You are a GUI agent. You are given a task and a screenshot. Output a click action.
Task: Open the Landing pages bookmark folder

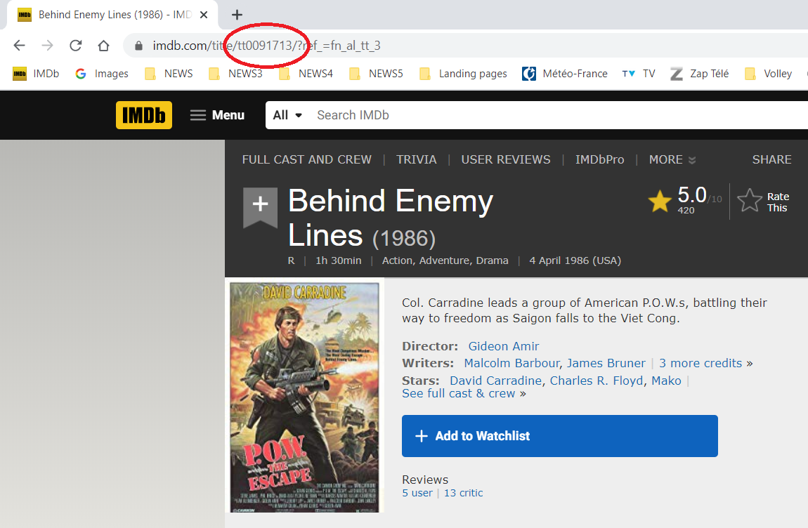463,74
